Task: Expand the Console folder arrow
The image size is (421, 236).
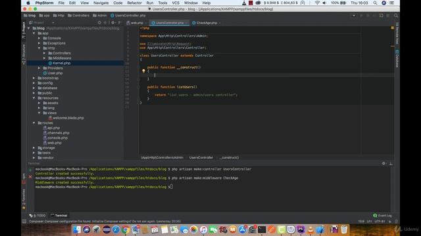Action: (x=39, y=38)
